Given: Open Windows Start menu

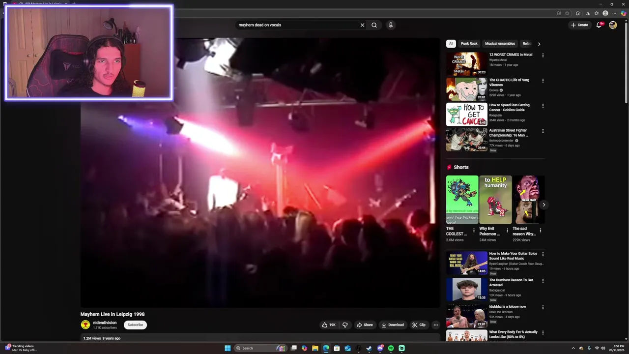Looking at the screenshot, I should [228, 348].
